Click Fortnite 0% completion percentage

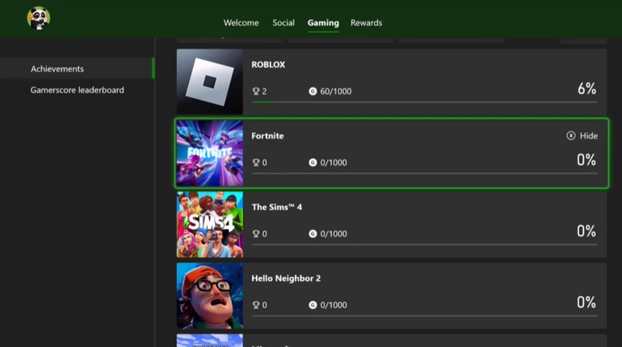pos(586,160)
